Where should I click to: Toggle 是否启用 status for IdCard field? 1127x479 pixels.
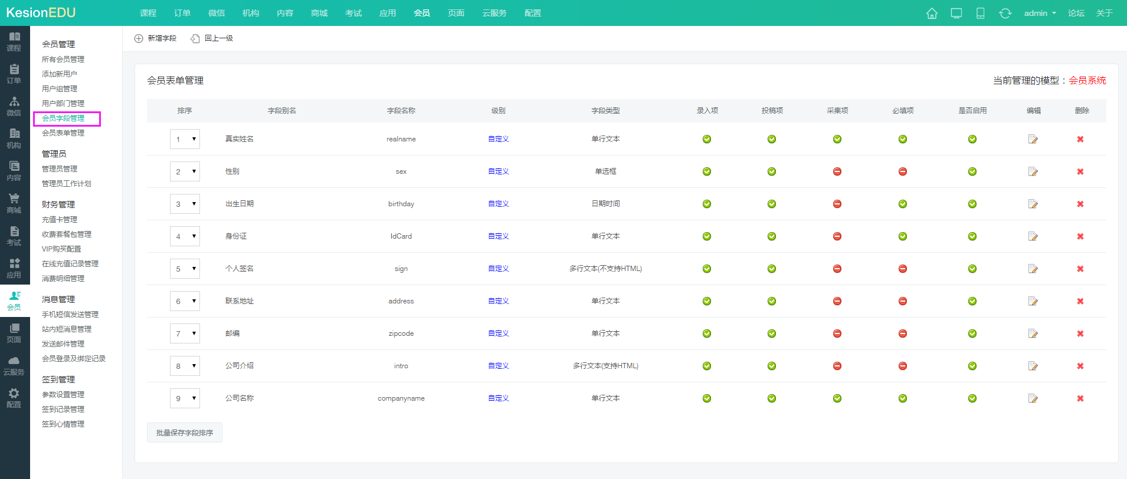972,236
